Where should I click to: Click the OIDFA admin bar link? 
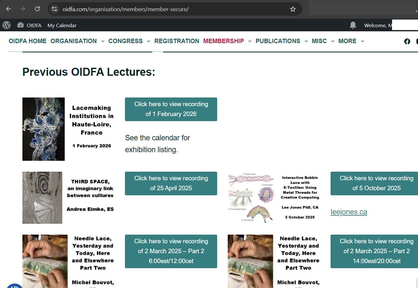click(x=34, y=25)
